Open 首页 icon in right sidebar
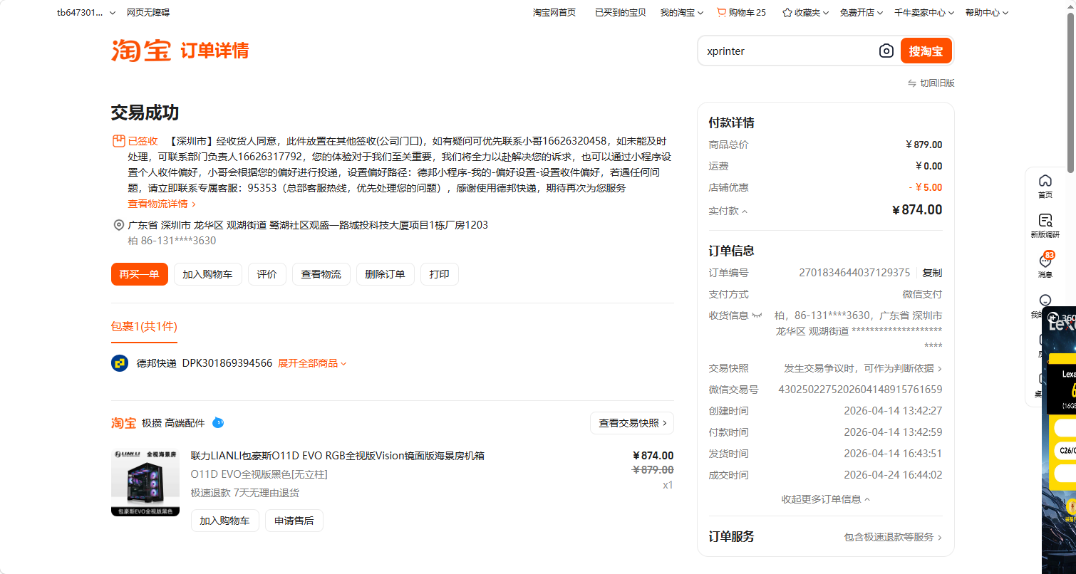This screenshot has width=1076, height=574. coord(1045,187)
